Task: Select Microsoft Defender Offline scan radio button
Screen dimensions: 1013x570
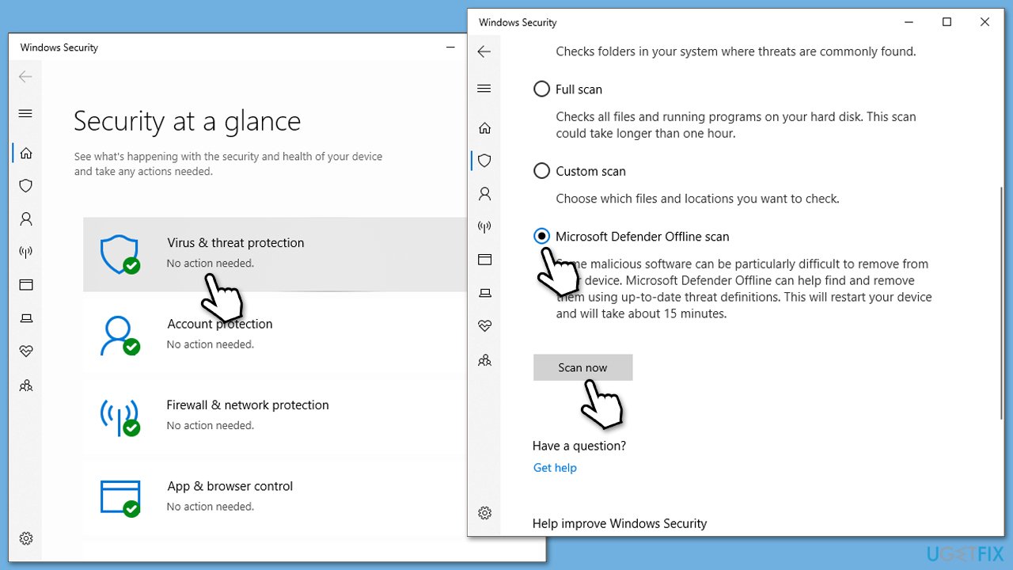Action: pos(541,236)
